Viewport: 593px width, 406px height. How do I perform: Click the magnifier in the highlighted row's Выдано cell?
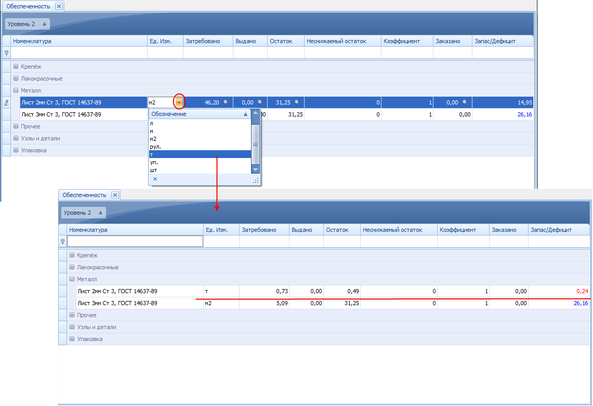tap(260, 102)
